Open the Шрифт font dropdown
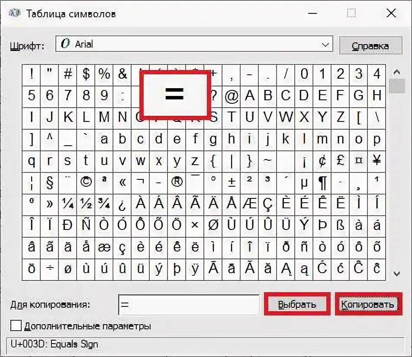 [x=194, y=44]
